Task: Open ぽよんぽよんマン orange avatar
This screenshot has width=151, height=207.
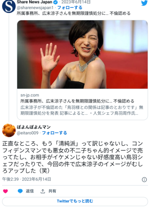Action: pos(9,130)
